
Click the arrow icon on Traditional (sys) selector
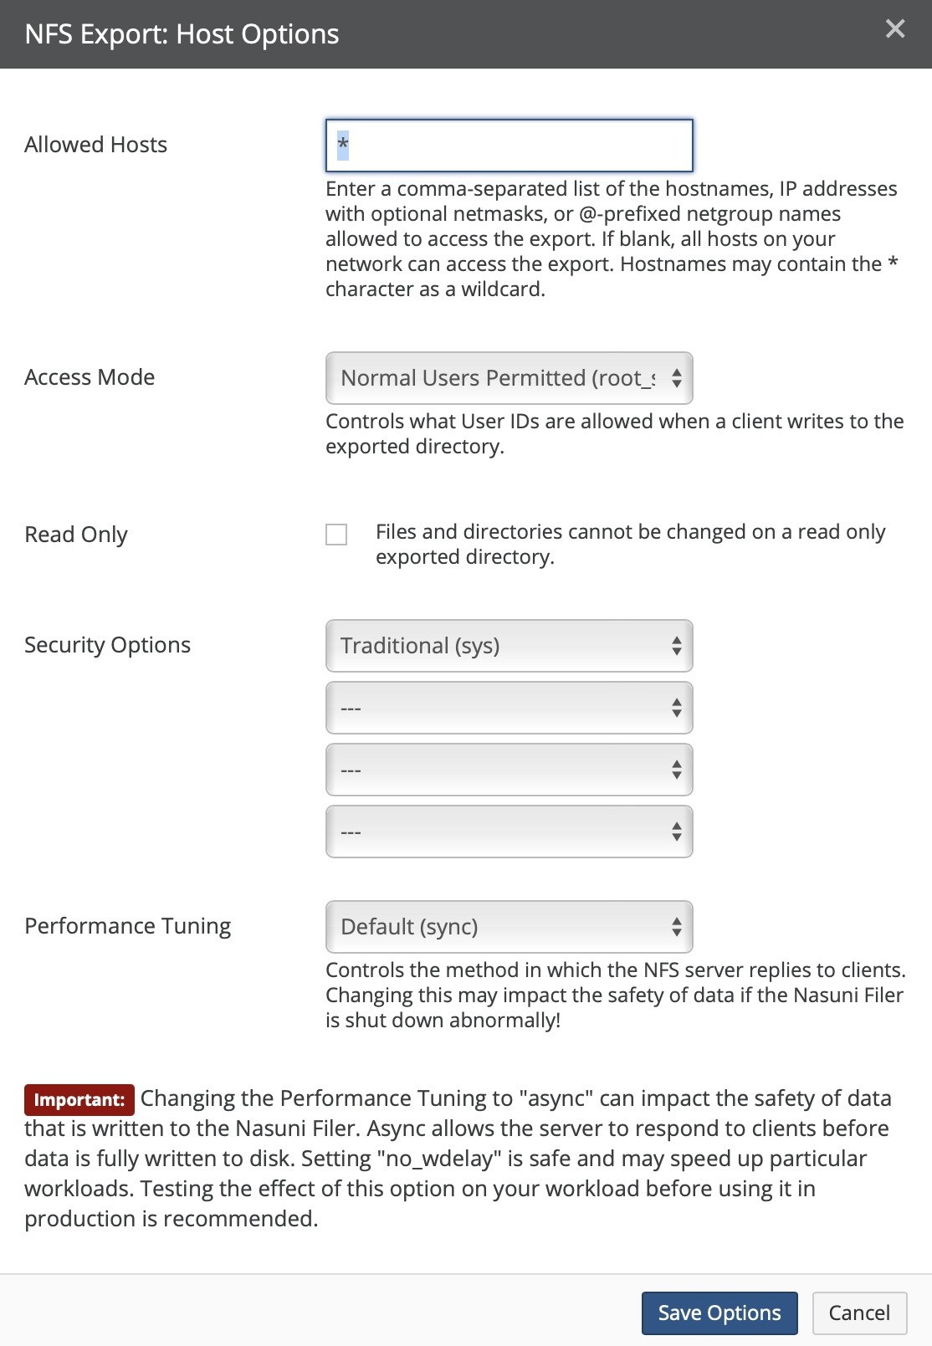coord(676,646)
